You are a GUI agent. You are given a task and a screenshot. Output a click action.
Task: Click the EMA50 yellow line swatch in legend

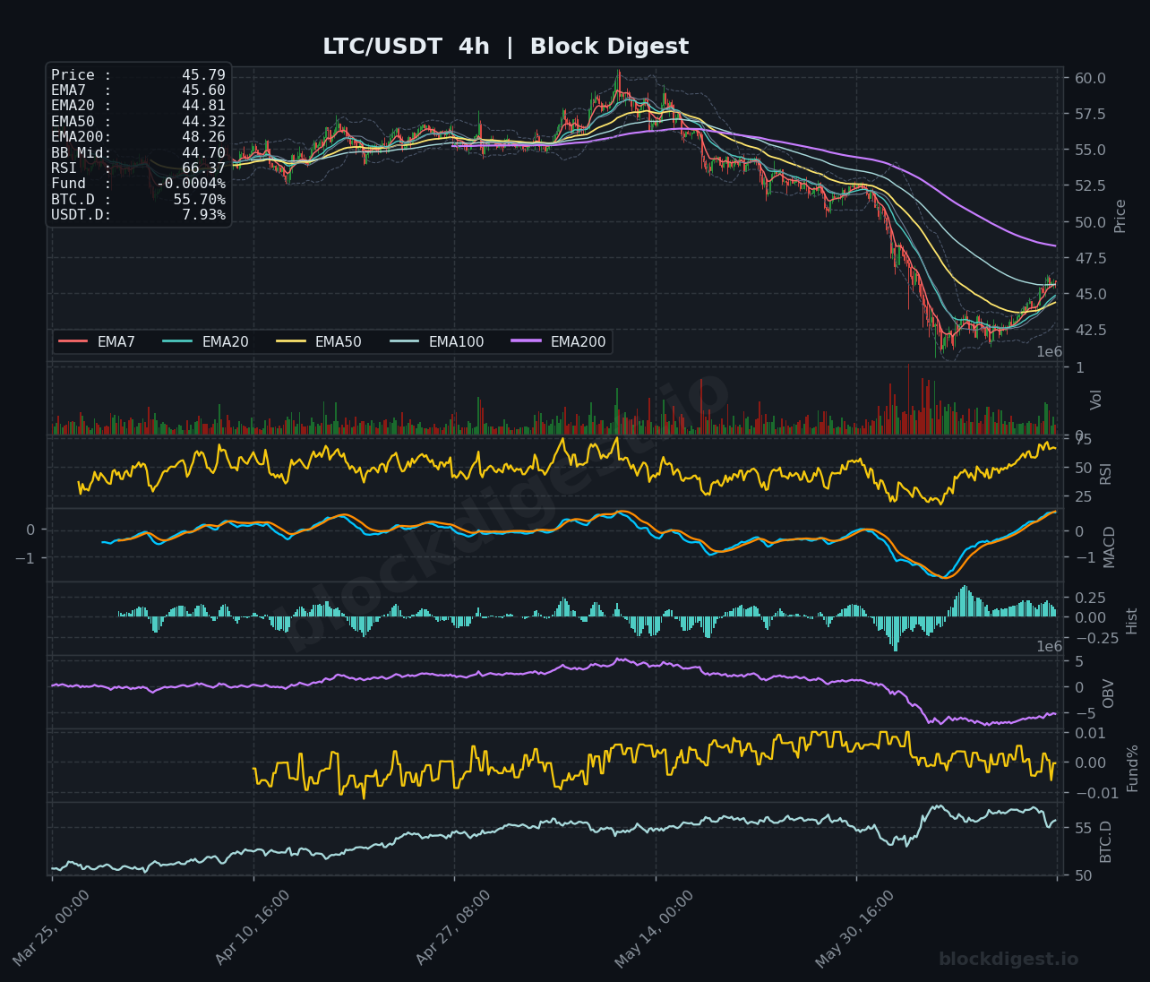point(291,341)
